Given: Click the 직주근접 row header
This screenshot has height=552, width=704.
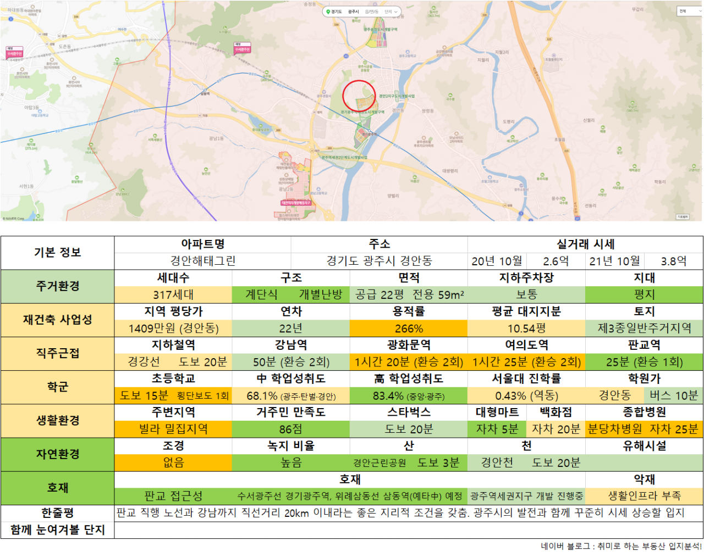Looking at the screenshot, I should 57,353.
